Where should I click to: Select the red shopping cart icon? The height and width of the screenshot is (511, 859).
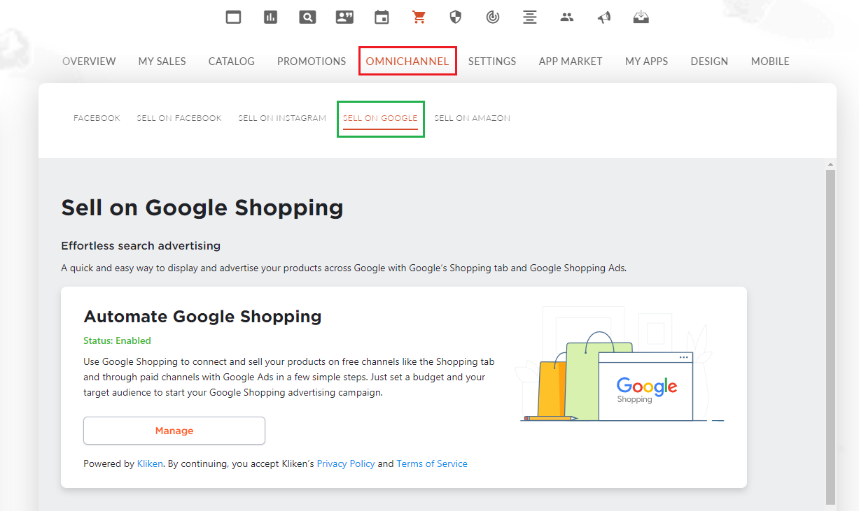419,17
